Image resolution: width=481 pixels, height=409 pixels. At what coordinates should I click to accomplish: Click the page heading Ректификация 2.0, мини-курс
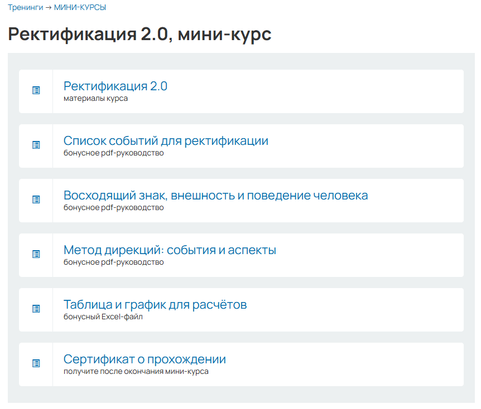coord(140,35)
